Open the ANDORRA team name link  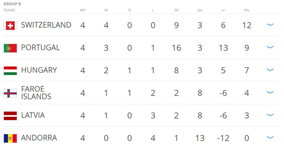[x=39, y=138]
